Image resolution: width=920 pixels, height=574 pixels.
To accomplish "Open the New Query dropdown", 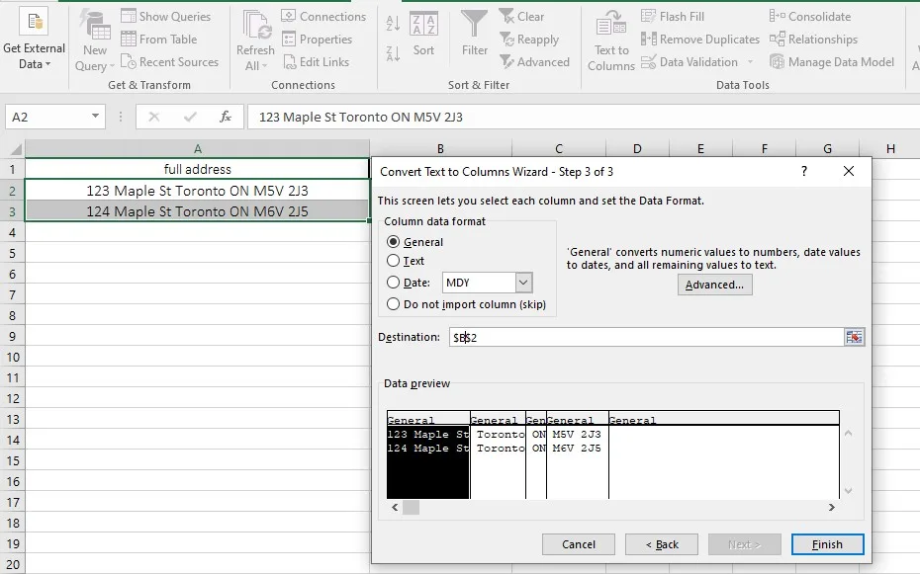I will 94,41.
